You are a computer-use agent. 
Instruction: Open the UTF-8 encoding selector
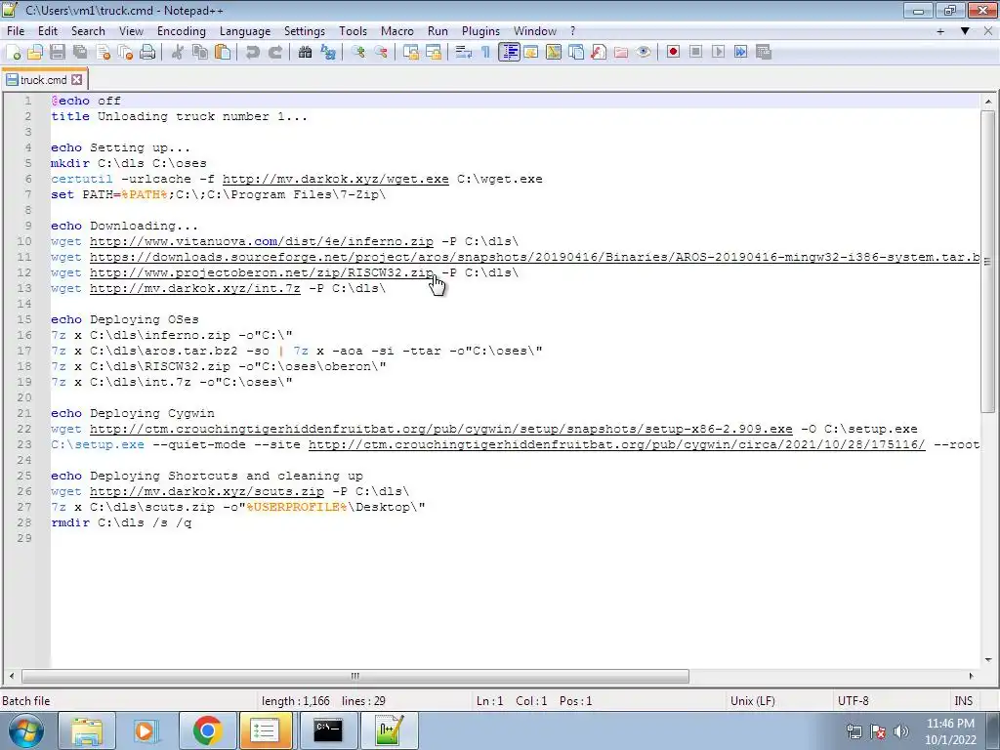(853, 701)
